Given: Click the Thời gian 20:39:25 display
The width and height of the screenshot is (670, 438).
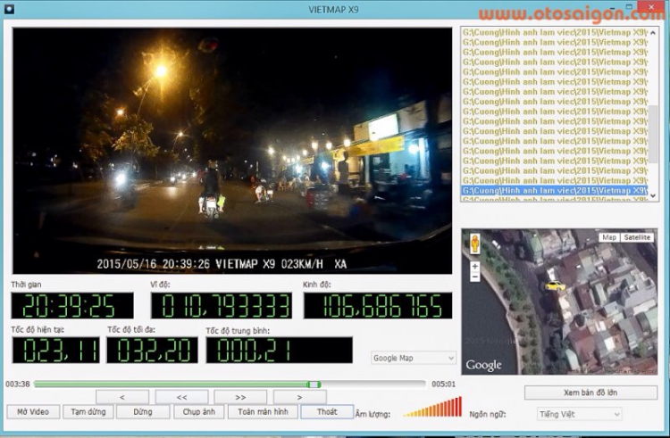Looking at the screenshot, I should click(x=72, y=306).
